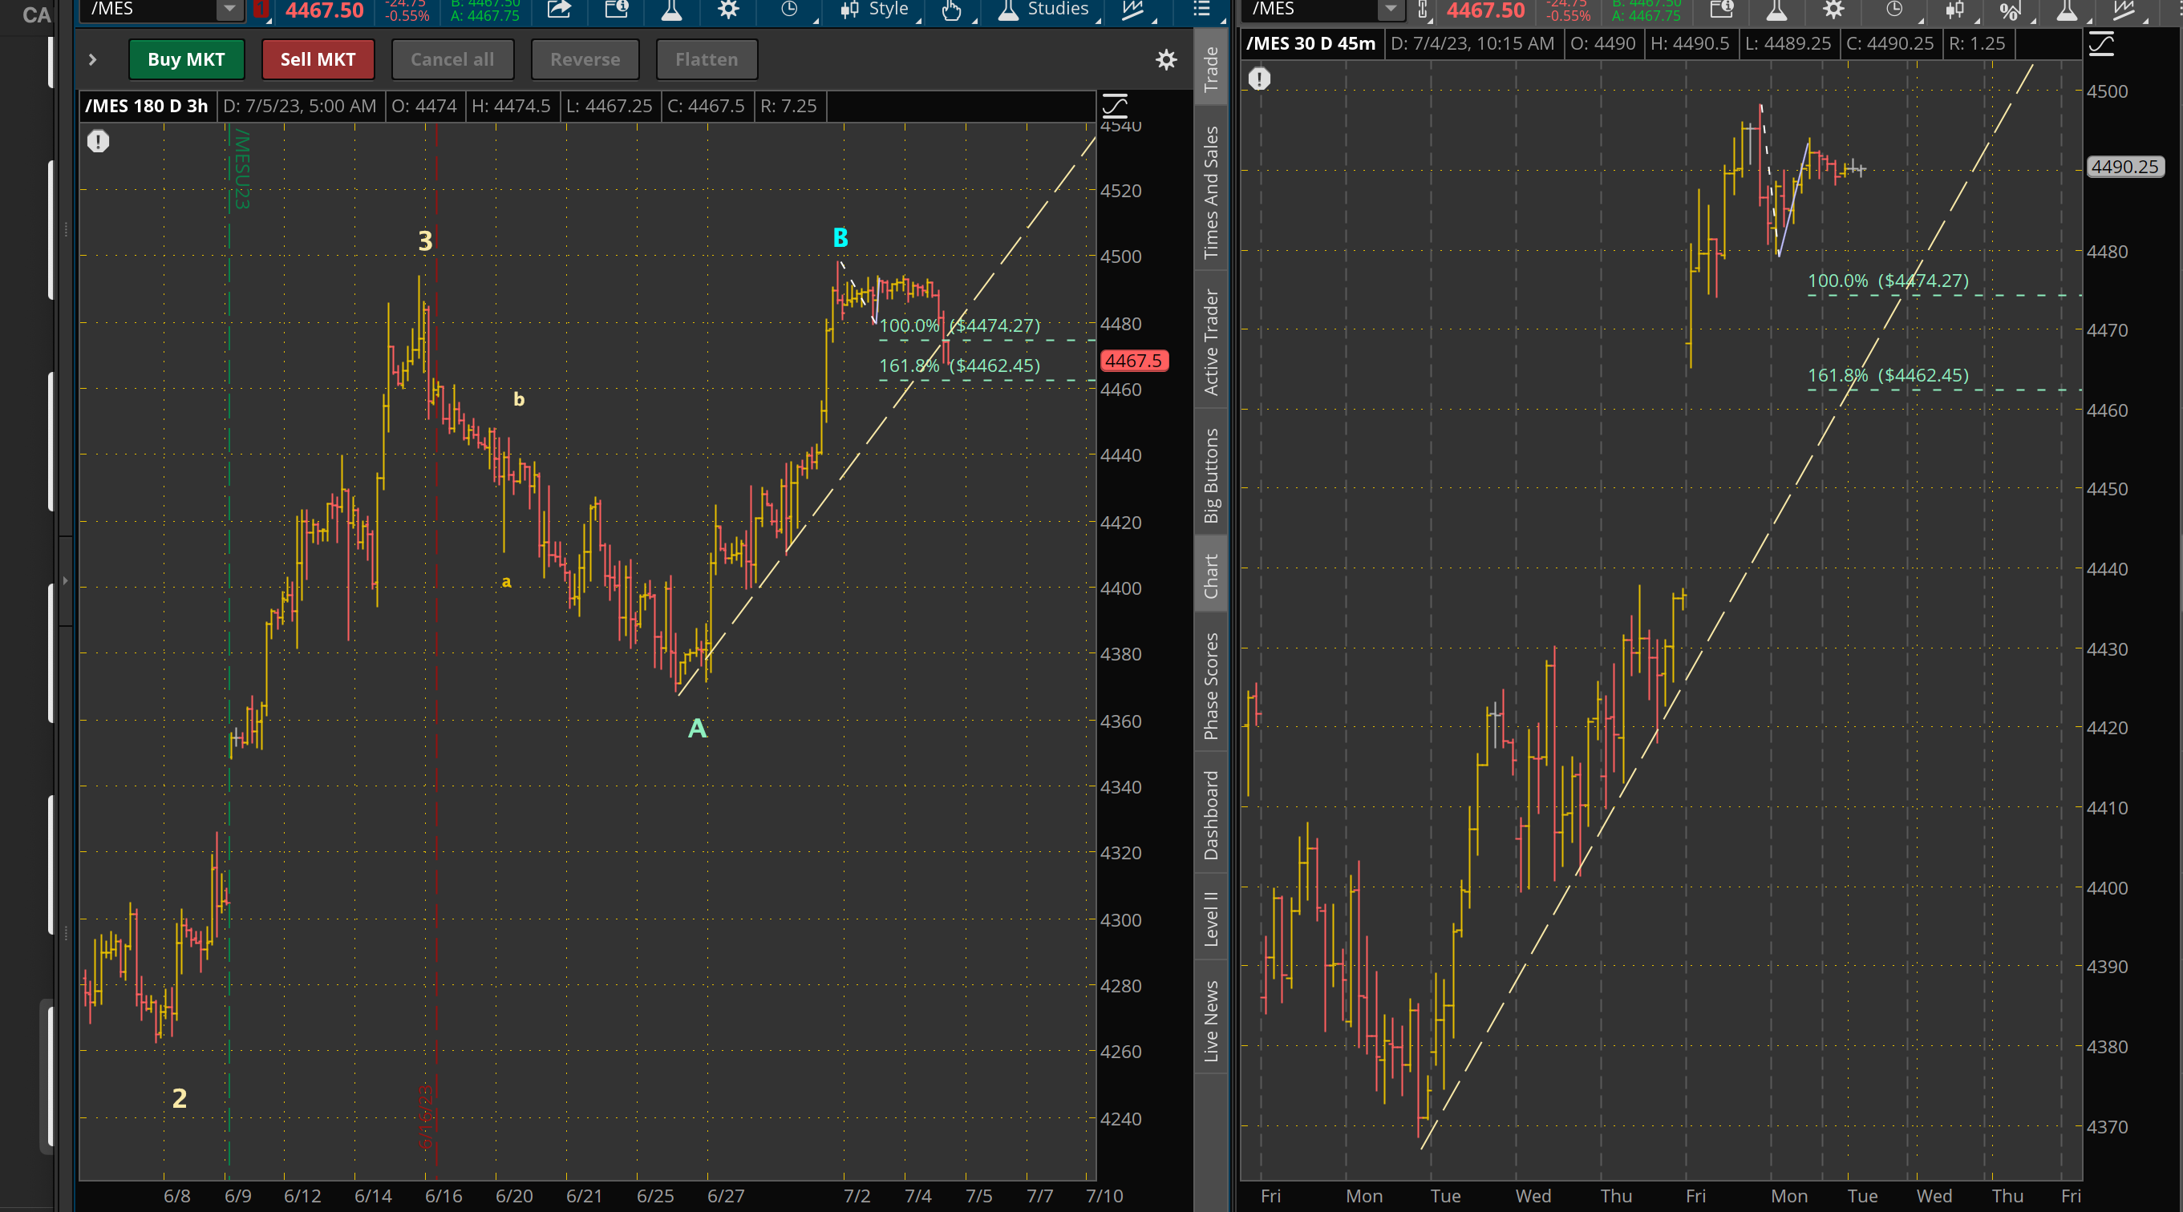Click the 4490.25 price bubble on right axis
This screenshot has width=2183, height=1212.
[2124, 167]
